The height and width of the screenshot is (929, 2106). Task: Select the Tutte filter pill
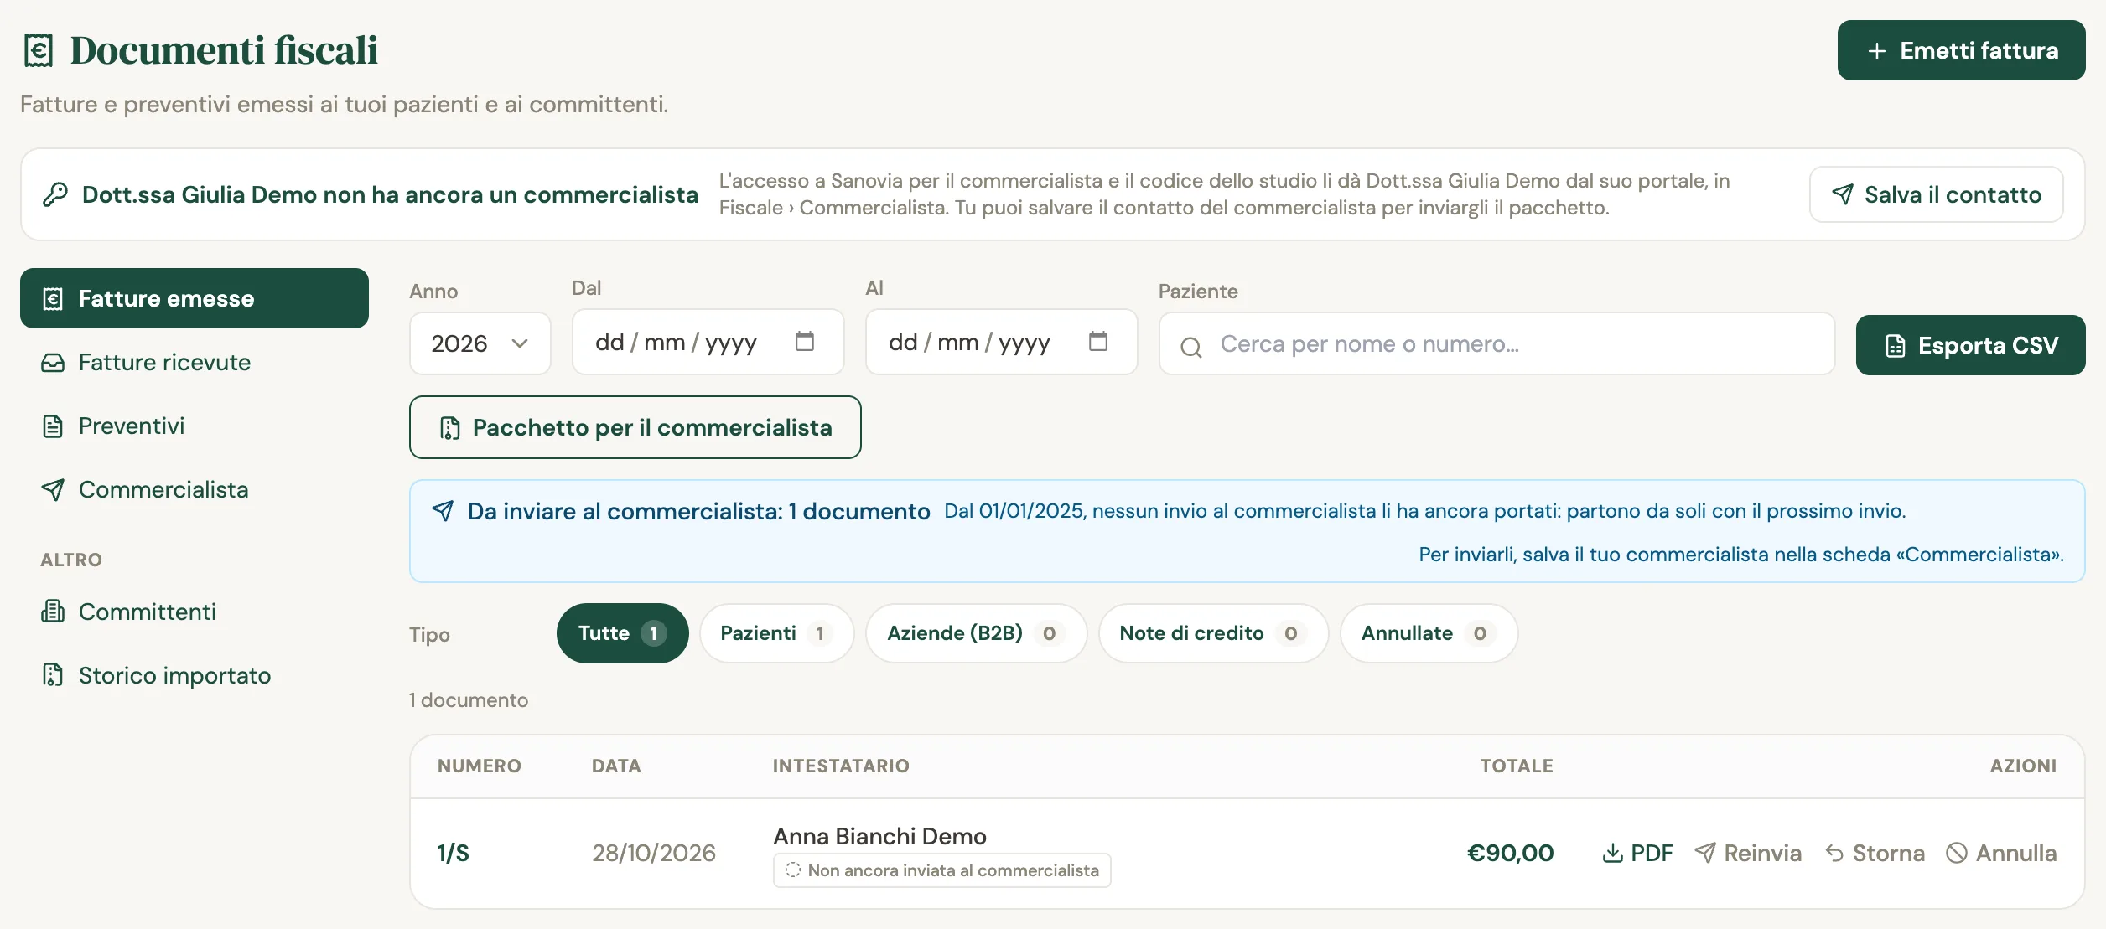pyautogui.click(x=622, y=633)
